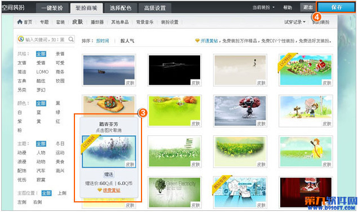Filter theme by 忧伤
Screen dimensions: 358x212
[22, 180]
